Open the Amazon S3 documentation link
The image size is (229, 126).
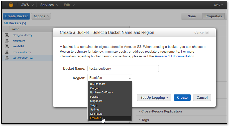(x=174, y=56)
